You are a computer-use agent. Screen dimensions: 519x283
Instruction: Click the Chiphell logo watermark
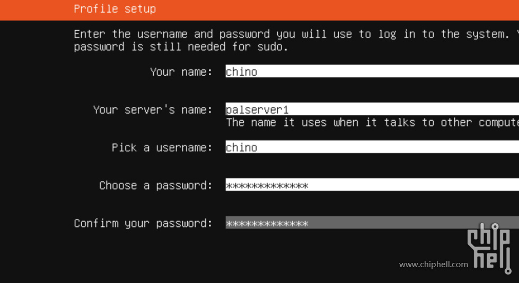pos(489,248)
